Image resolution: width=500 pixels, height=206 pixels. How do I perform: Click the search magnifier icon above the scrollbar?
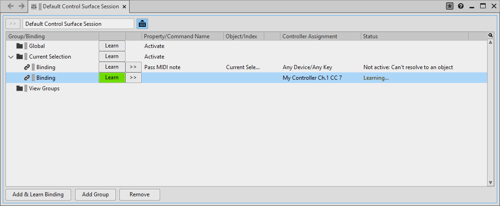[x=490, y=35]
